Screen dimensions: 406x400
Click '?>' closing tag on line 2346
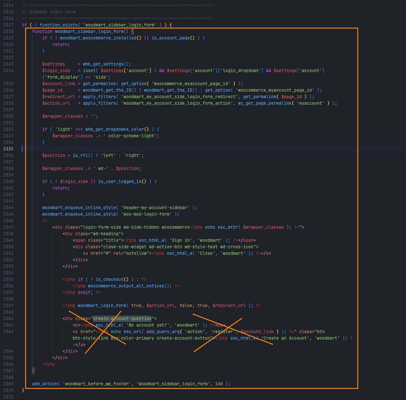point(45,221)
